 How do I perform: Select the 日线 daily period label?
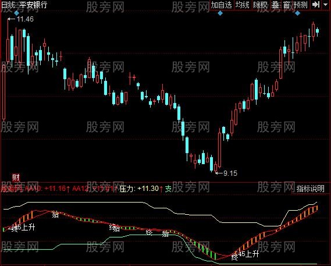pyautogui.click(x=8, y=5)
